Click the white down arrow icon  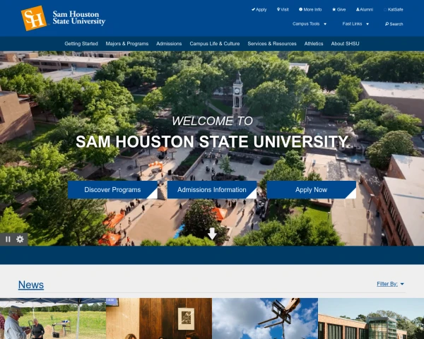point(212,234)
